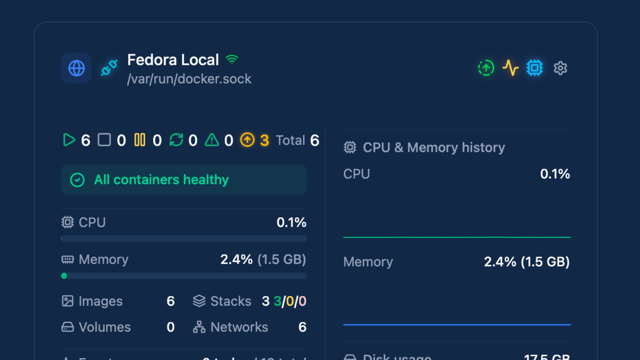Click the orange updates available icon

pos(247,140)
